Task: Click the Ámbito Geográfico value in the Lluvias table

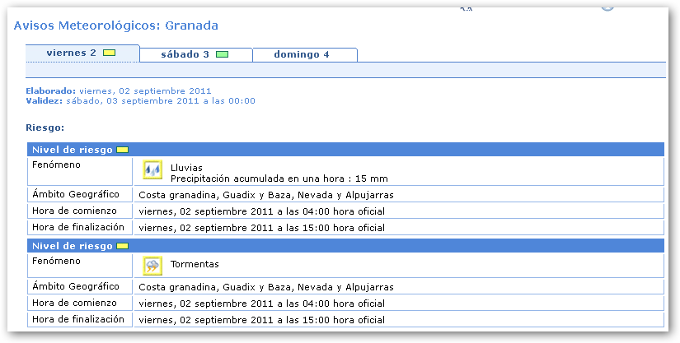Action: [266, 195]
